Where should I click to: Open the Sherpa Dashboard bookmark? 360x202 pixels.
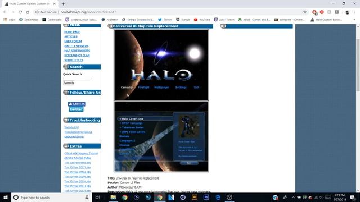pyautogui.click(x=138, y=20)
